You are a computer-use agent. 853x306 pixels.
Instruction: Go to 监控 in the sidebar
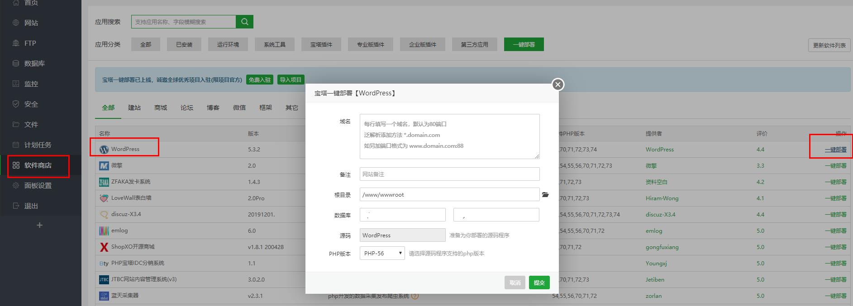coord(41,84)
